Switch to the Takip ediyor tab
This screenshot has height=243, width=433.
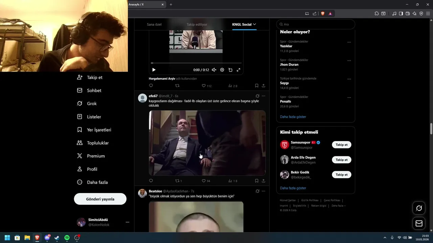coord(197,24)
